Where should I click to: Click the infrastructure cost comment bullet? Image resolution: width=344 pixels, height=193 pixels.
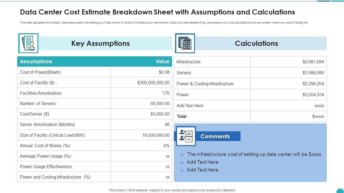(x=254, y=154)
